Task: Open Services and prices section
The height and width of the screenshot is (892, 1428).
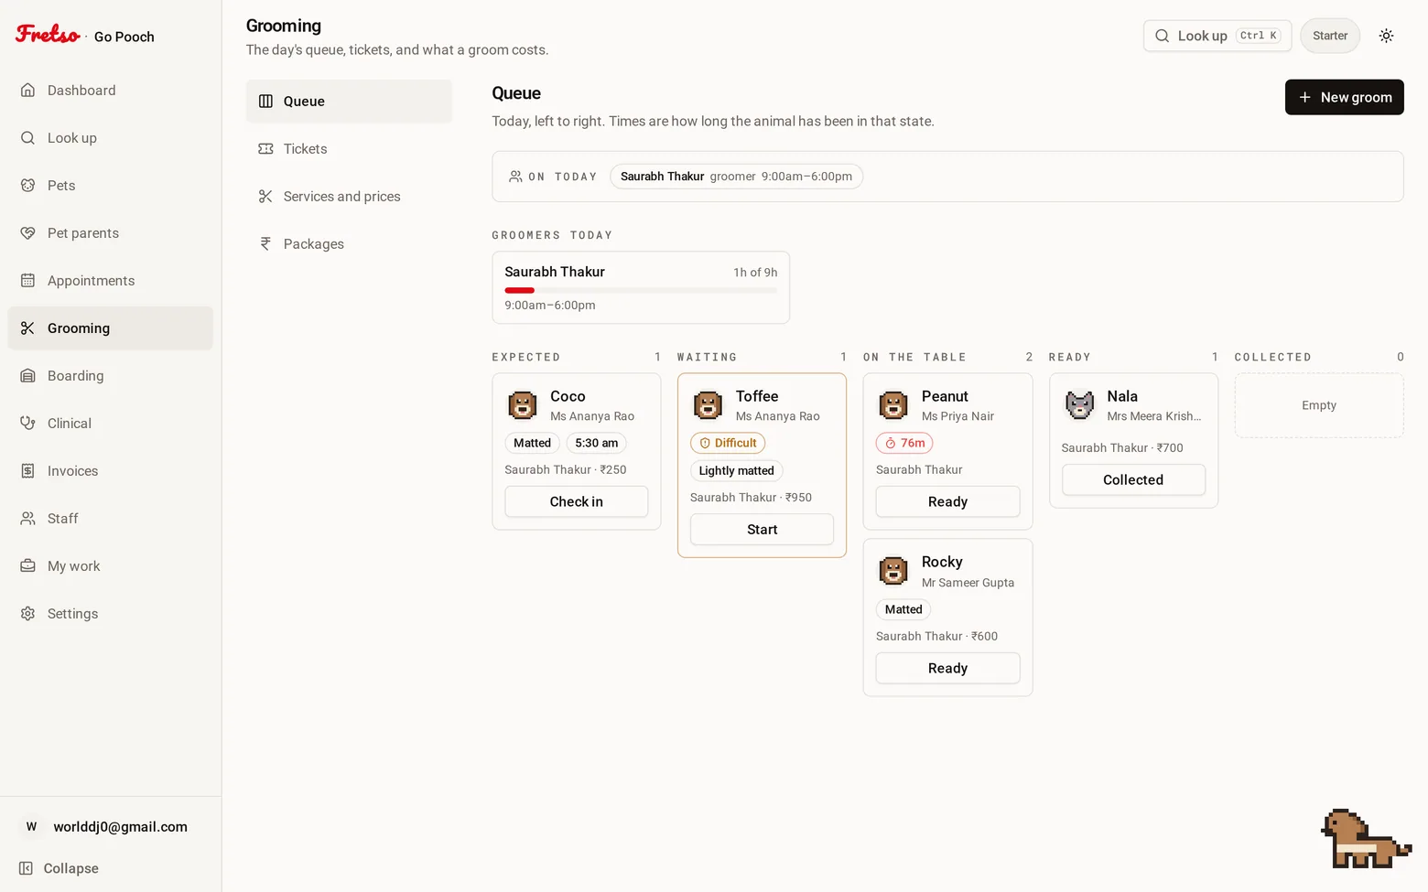Action: pos(349,196)
